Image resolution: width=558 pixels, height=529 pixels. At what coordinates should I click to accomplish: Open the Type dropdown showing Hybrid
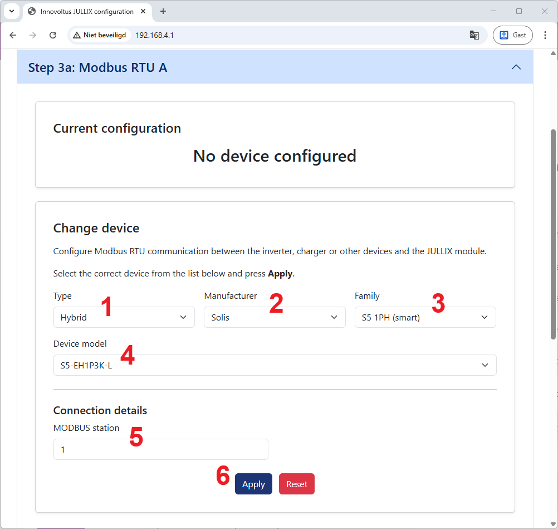click(x=124, y=317)
